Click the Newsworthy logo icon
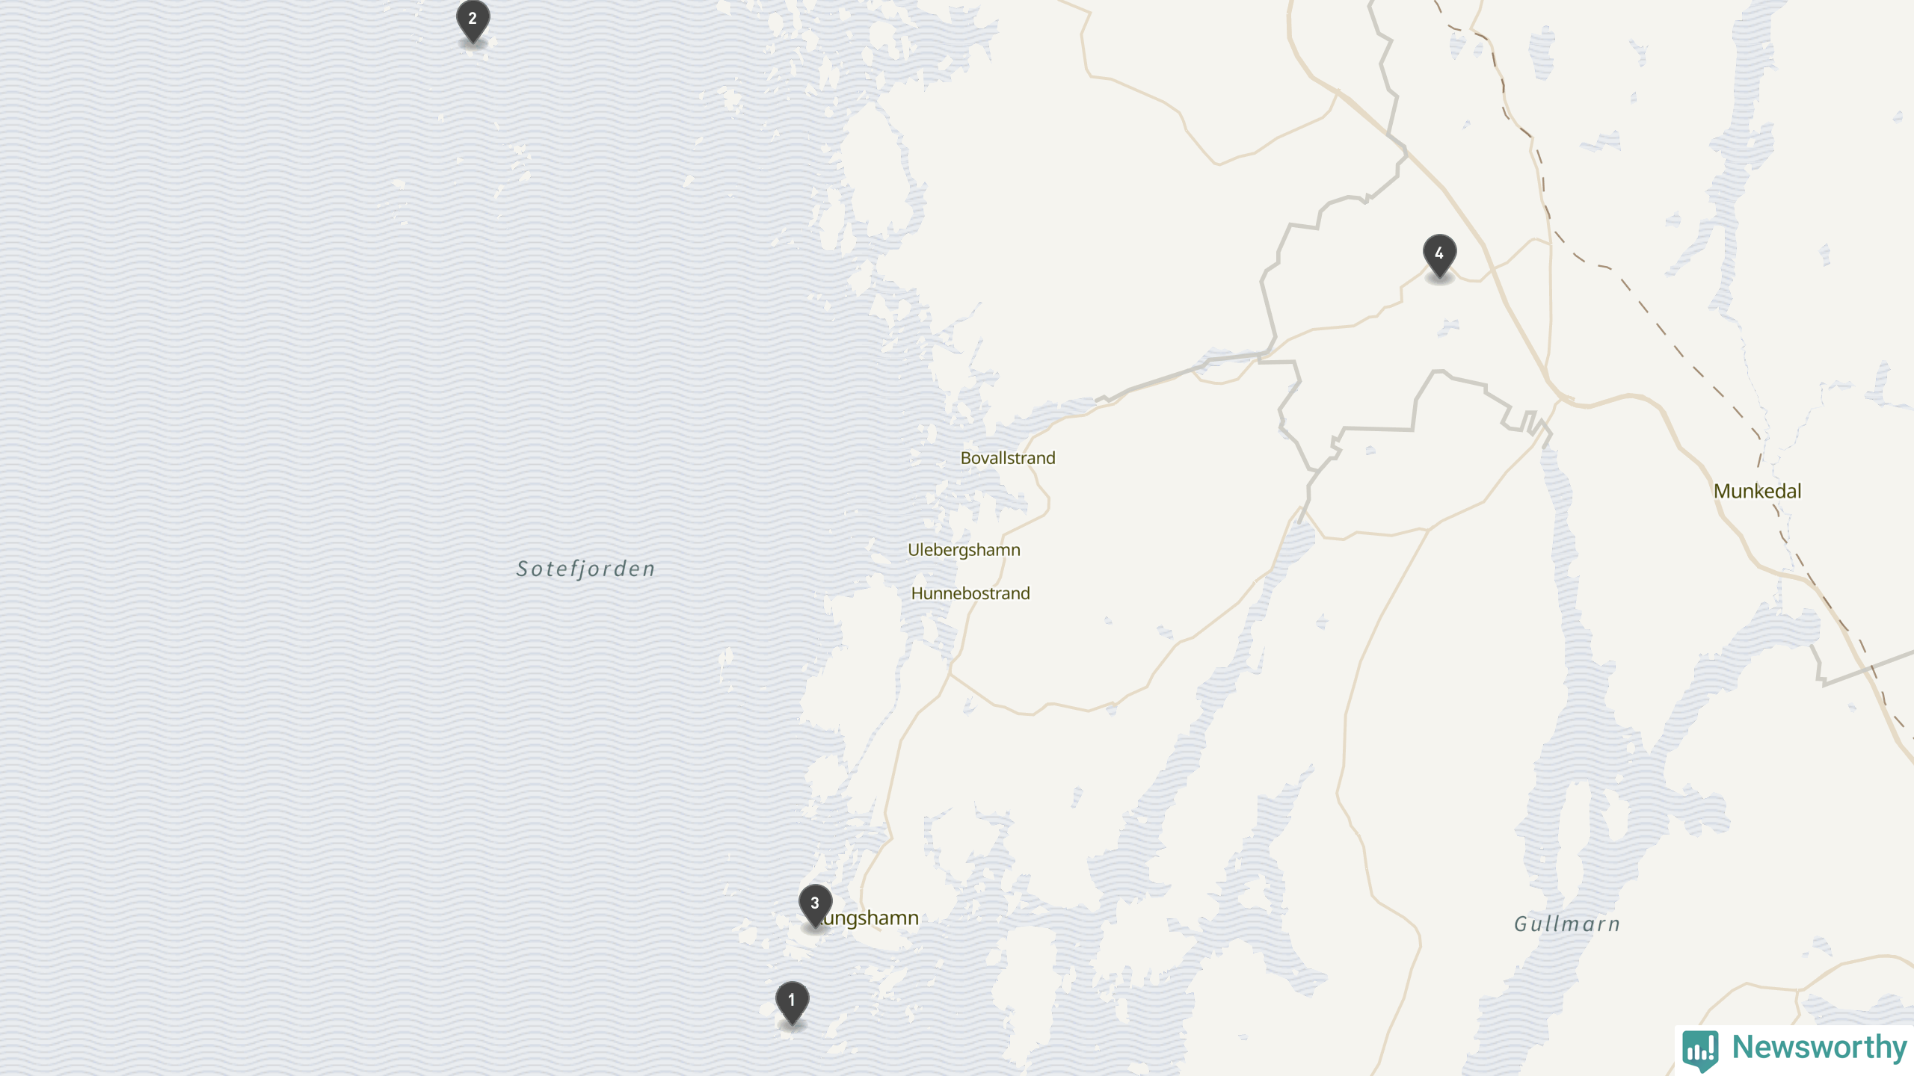The image size is (1914, 1076). (1701, 1050)
